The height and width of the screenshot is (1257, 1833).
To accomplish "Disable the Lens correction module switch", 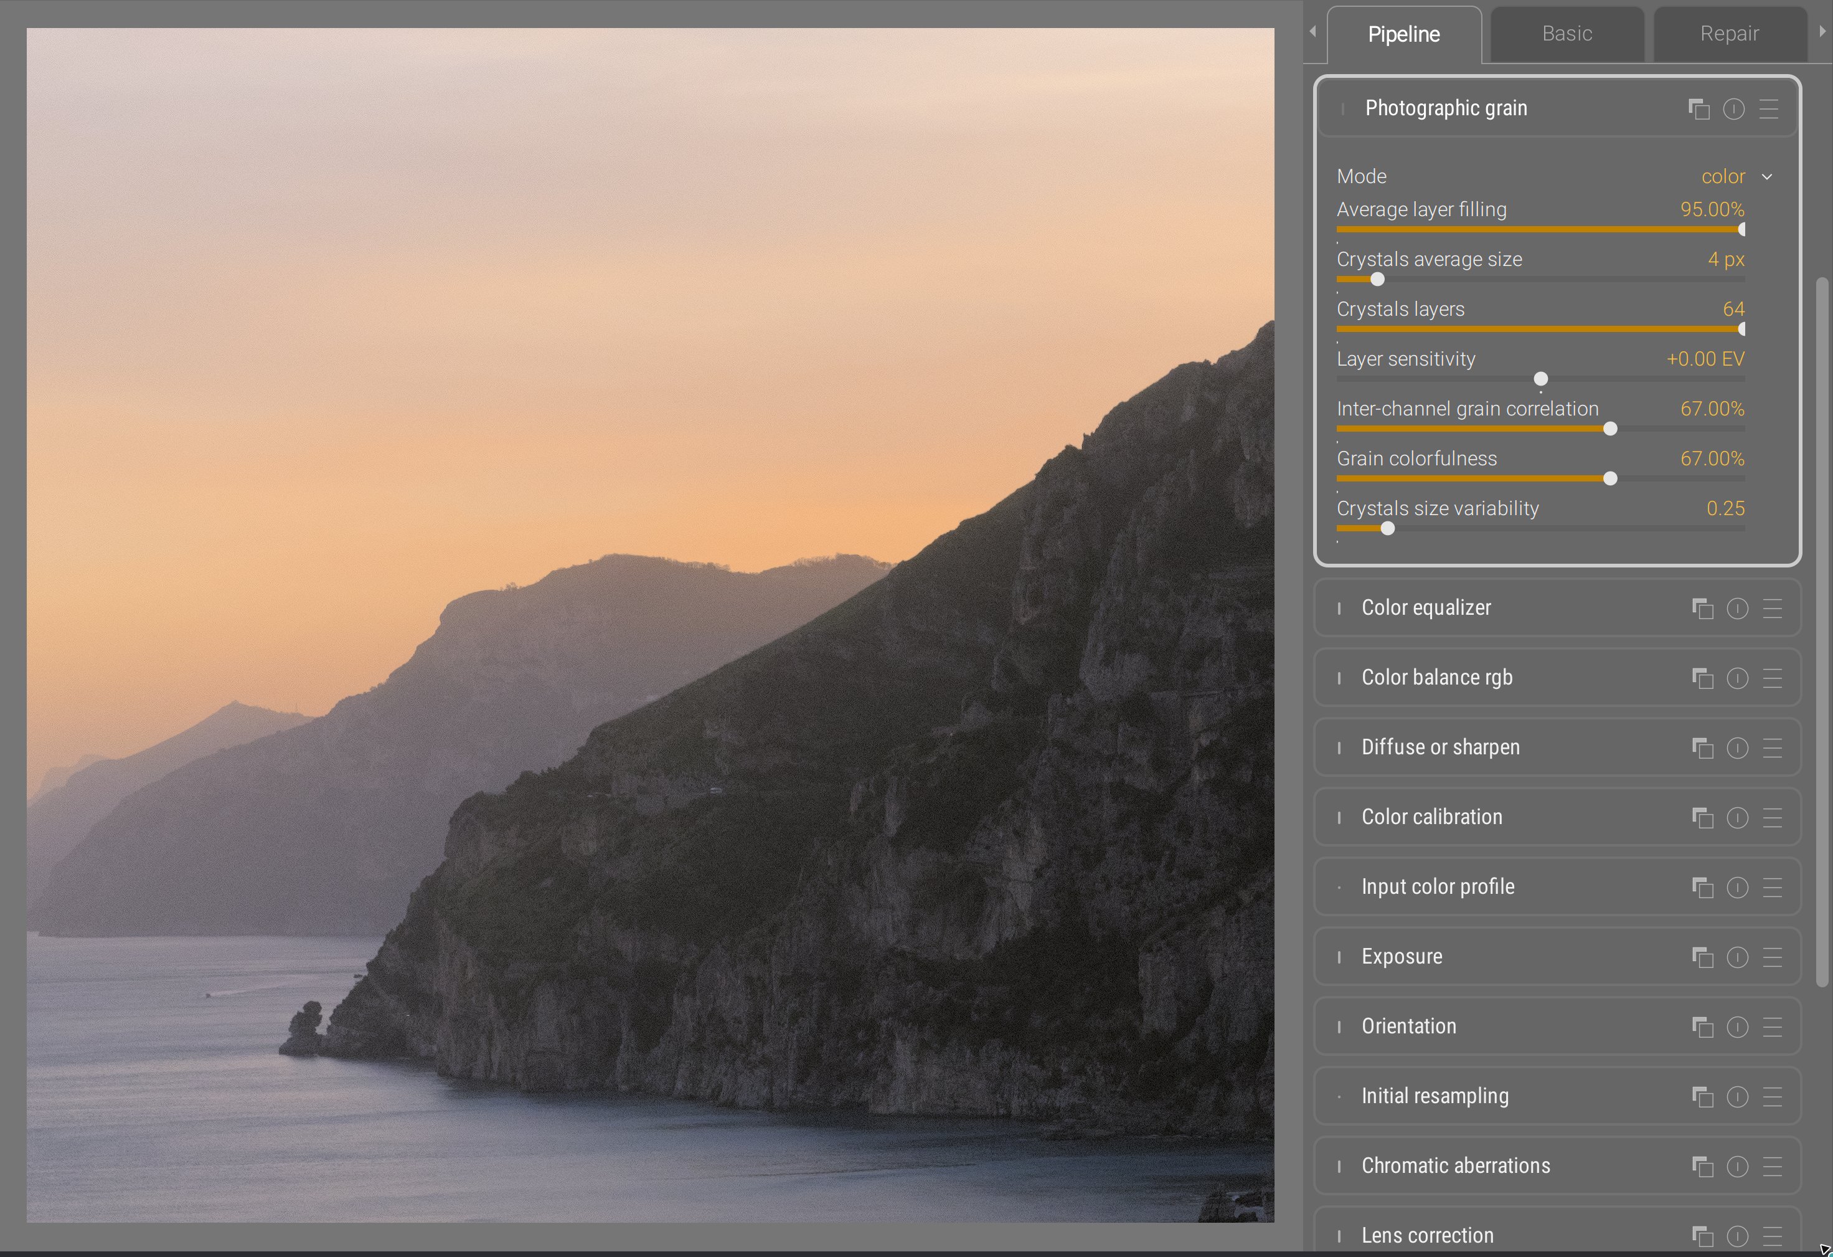I will (1339, 1236).
